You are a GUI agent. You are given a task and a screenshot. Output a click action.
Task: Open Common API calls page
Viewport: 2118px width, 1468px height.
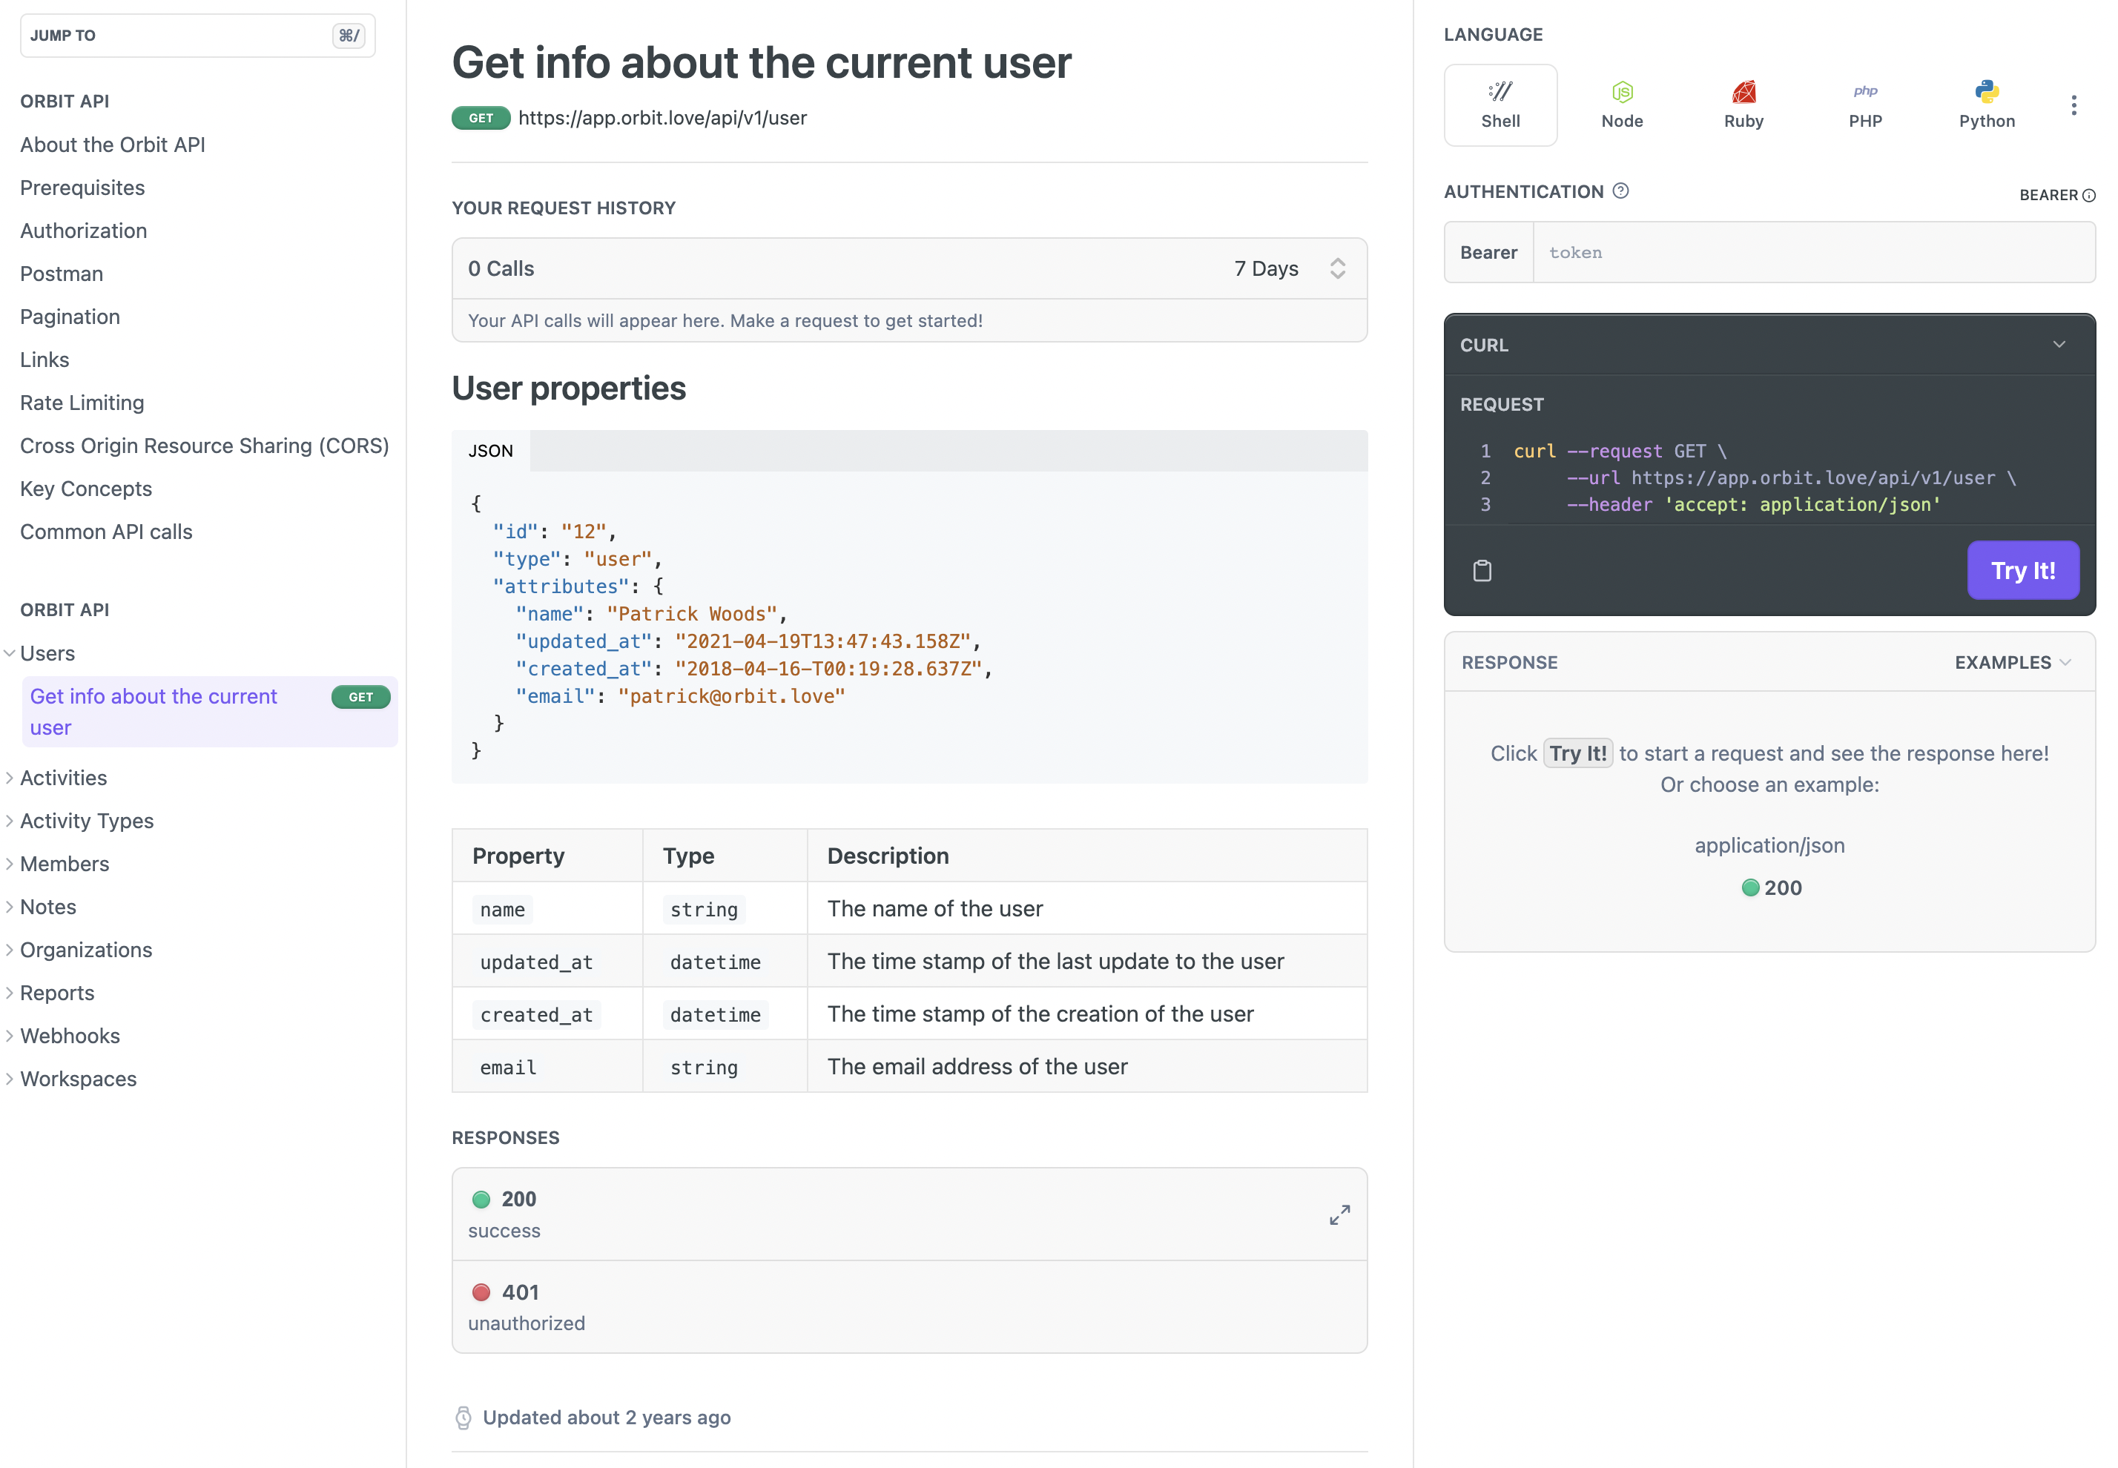pyautogui.click(x=106, y=532)
